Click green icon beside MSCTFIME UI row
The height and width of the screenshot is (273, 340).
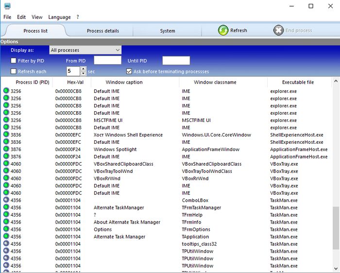[6, 120]
